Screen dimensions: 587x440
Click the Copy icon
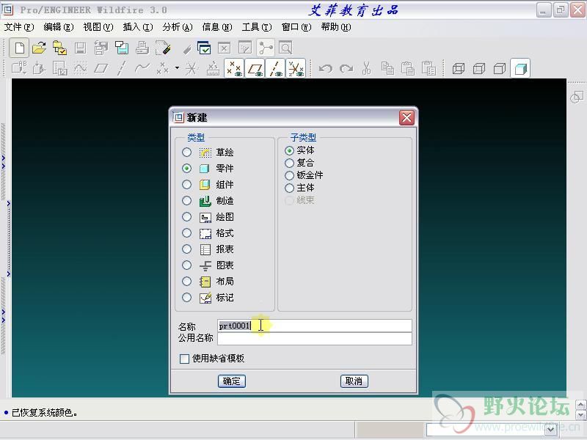(387, 68)
